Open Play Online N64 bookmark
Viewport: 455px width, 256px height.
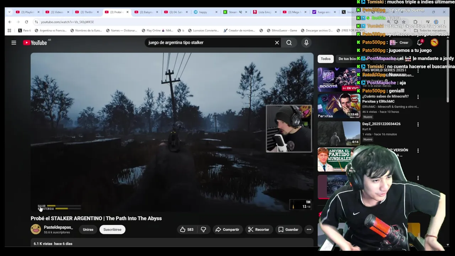(157, 31)
